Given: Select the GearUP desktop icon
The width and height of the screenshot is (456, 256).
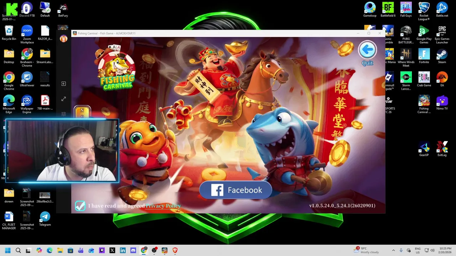Looking at the screenshot, I should (x=424, y=149).
